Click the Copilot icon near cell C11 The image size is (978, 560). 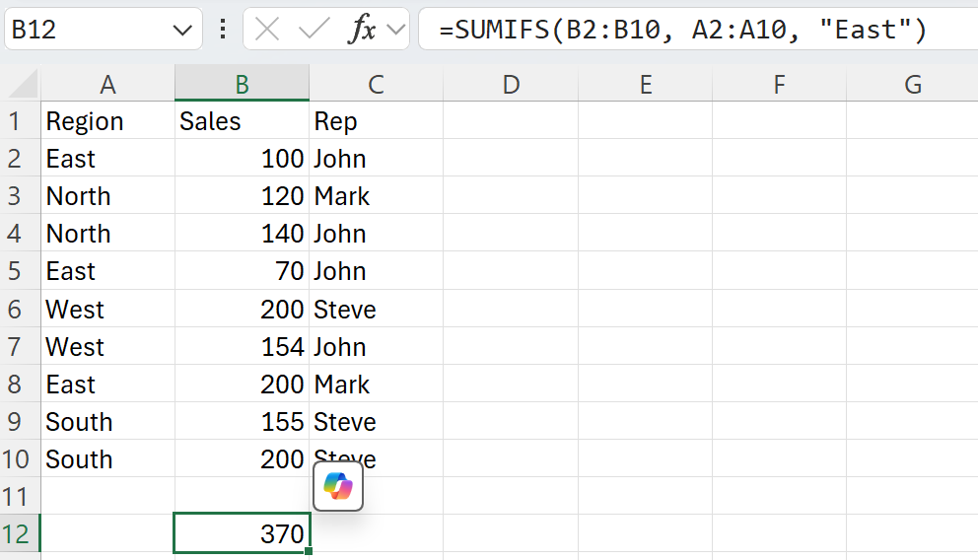click(x=338, y=486)
